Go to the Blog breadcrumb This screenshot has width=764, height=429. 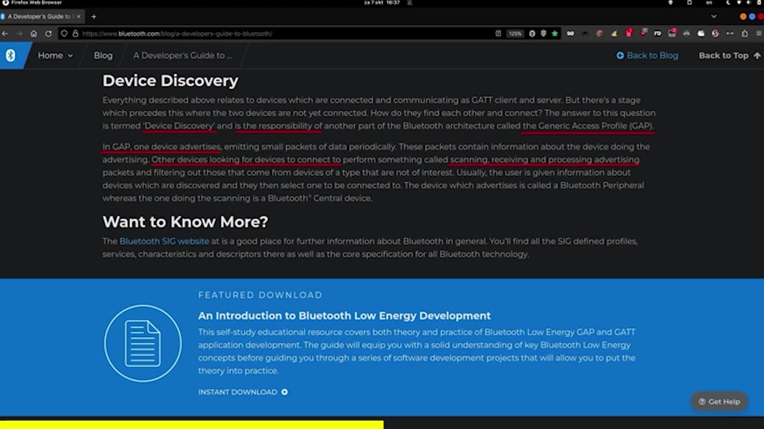tap(103, 55)
